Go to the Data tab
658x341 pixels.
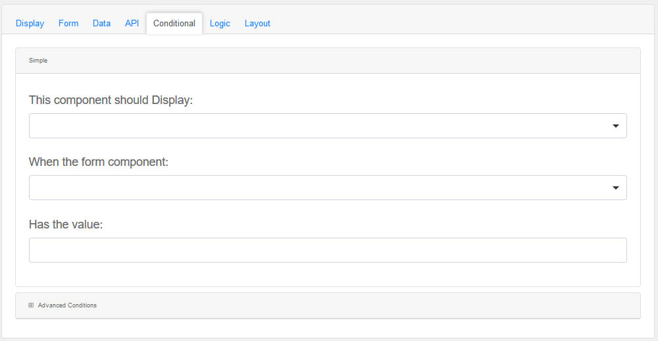click(x=101, y=23)
